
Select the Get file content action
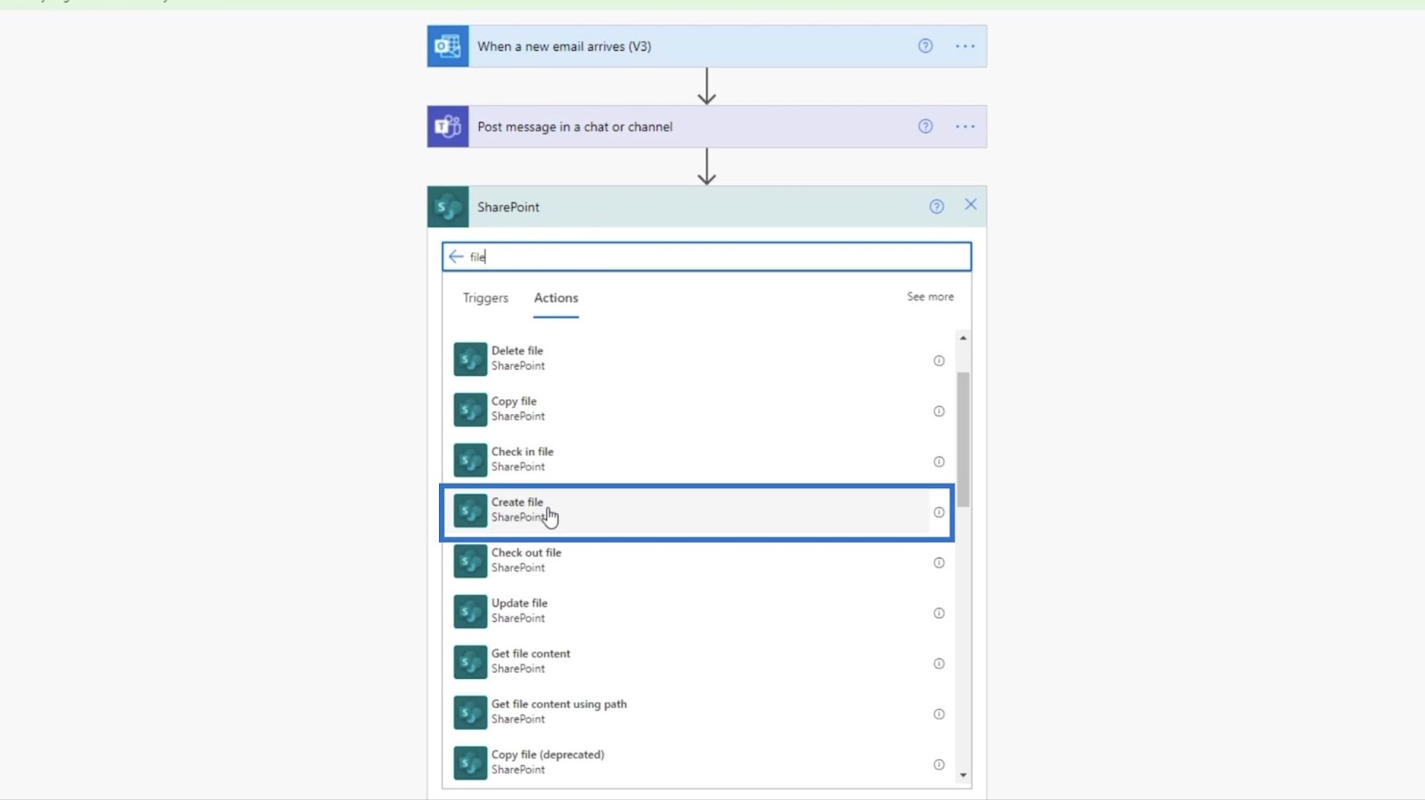click(x=698, y=662)
